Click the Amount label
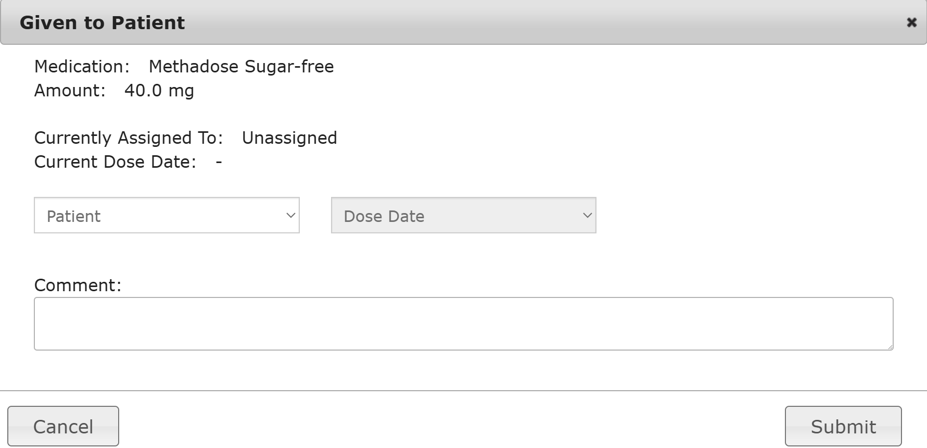927x448 pixels. (70, 91)
